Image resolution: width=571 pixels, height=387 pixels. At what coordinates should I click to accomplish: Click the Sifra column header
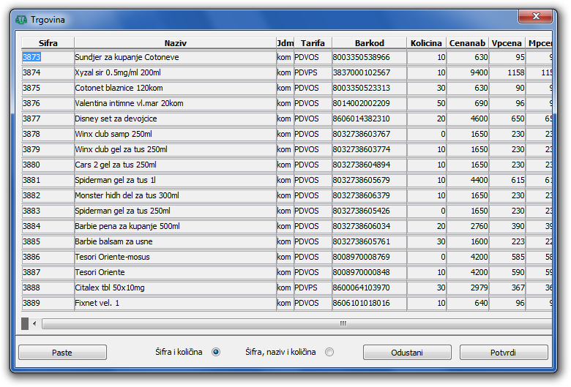pos(48,43)
